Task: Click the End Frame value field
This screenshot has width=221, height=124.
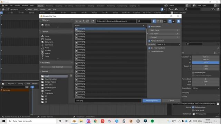Action: (x=164, y=34)
